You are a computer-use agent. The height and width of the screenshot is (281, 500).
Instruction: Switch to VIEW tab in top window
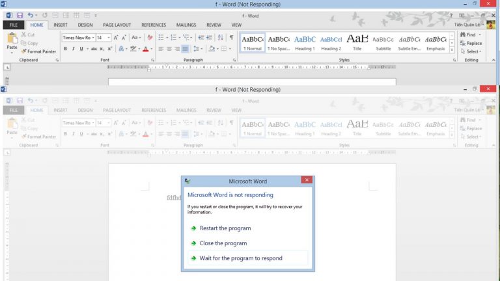pyautogui.click(x=236, y=25)
